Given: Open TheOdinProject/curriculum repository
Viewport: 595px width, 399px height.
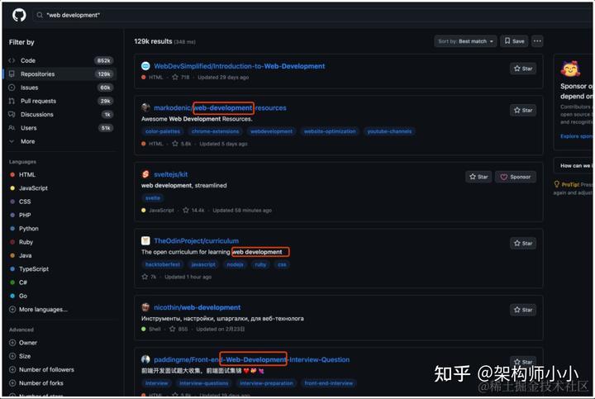Looking at the screenshot, I should pyautogui.click(x=196, y=241).
